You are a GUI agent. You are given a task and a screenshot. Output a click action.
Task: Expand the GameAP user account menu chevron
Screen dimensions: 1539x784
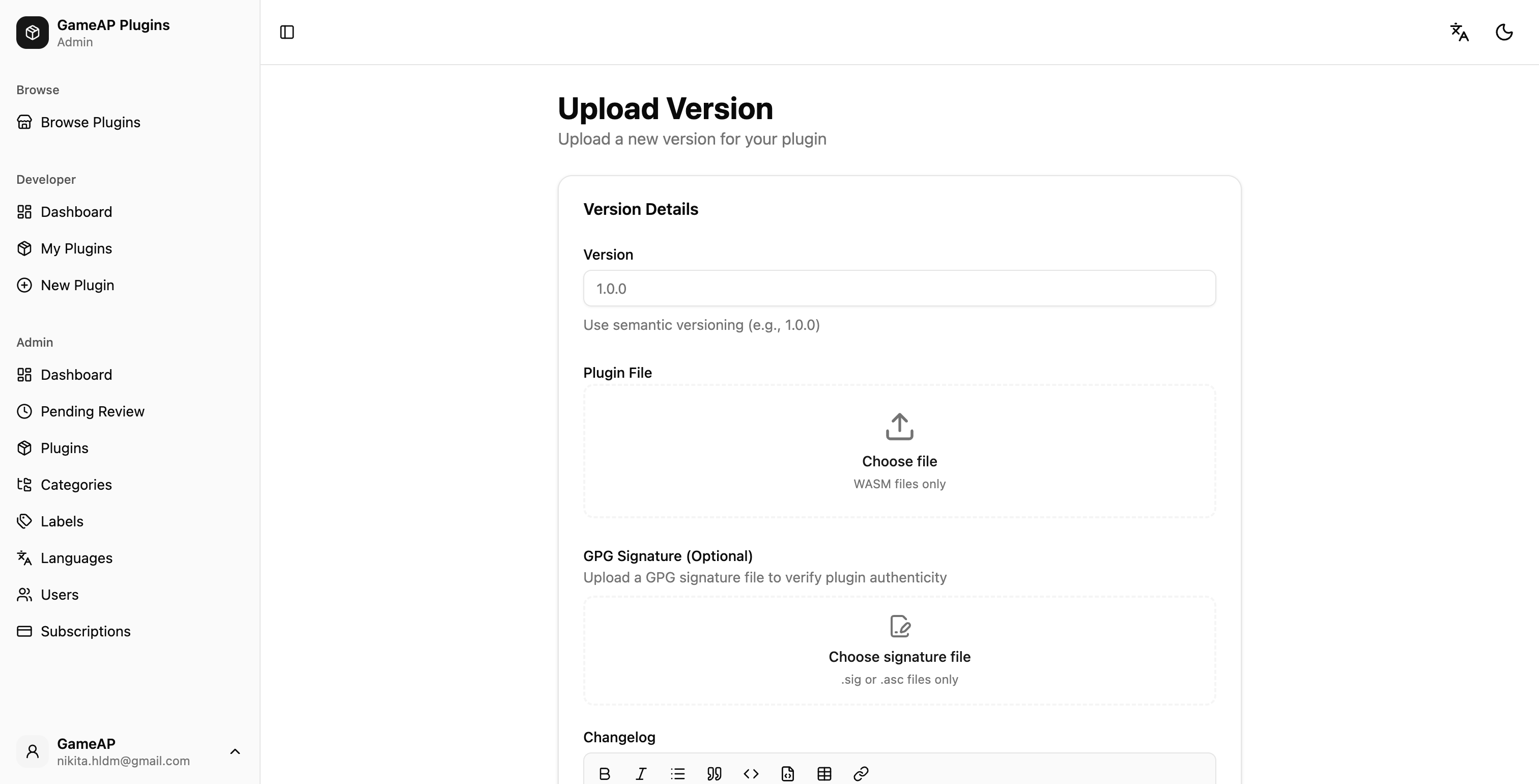235,752
